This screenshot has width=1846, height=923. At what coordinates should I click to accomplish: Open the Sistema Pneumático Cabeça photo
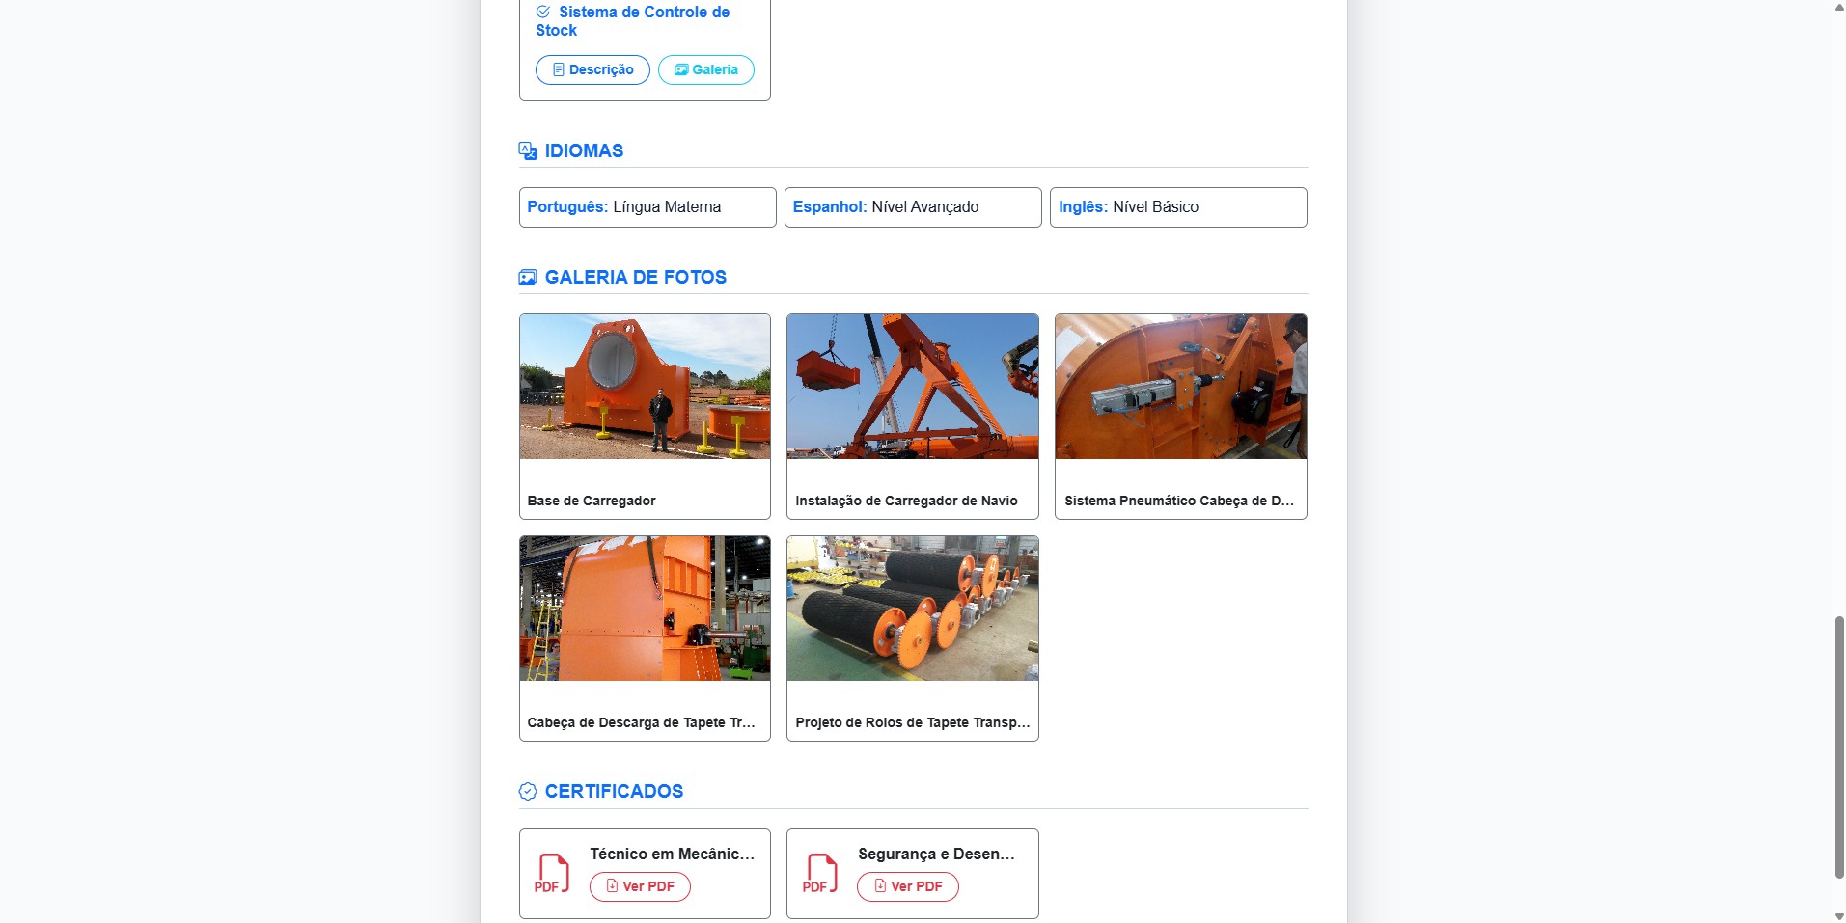(x=1181, y=417)
